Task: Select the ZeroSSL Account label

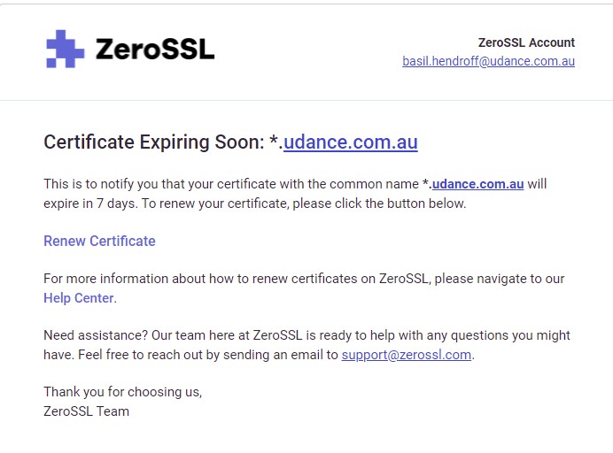Action: click(526, 42)
